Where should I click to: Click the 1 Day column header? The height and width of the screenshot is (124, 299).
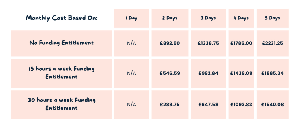pyautogui.click(x=132, y=18)
